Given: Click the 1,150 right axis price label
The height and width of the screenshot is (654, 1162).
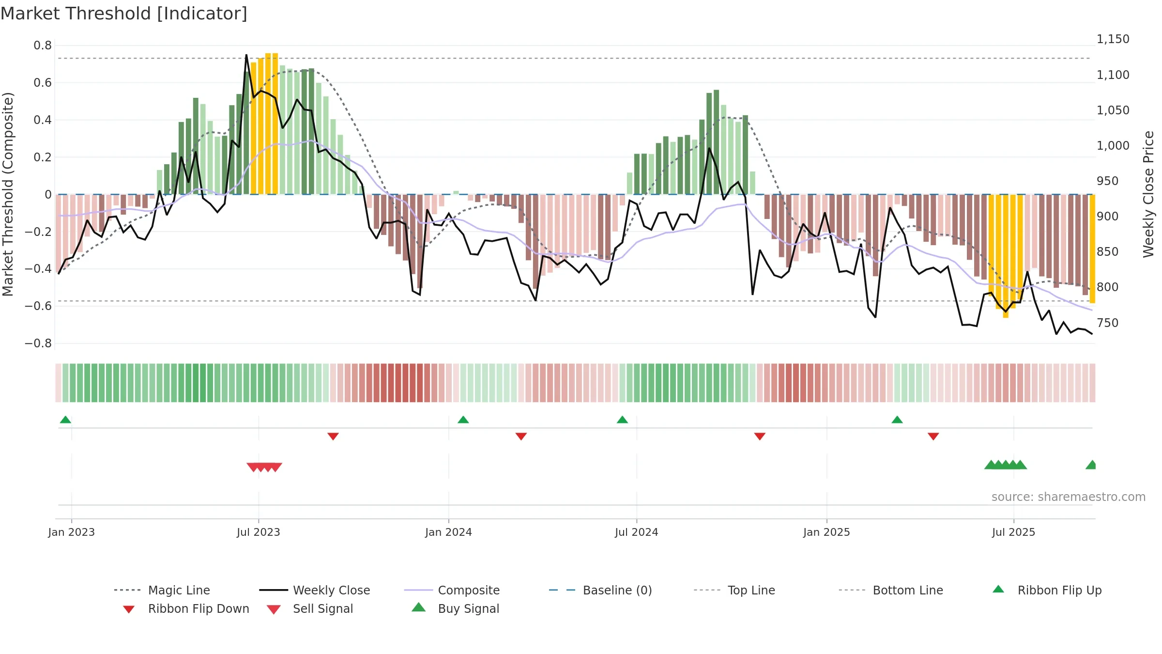Looking at the screenshot, I should coord(1113,39).
